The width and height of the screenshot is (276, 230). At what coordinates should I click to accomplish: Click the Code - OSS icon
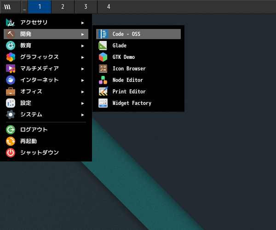[103, 34]
